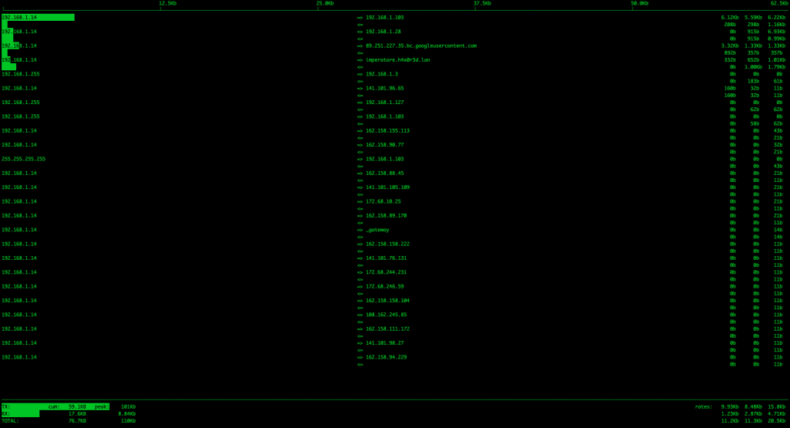Select the 25.0Kb scale marker
Screen dimensions: 790x428
[325, 4]
